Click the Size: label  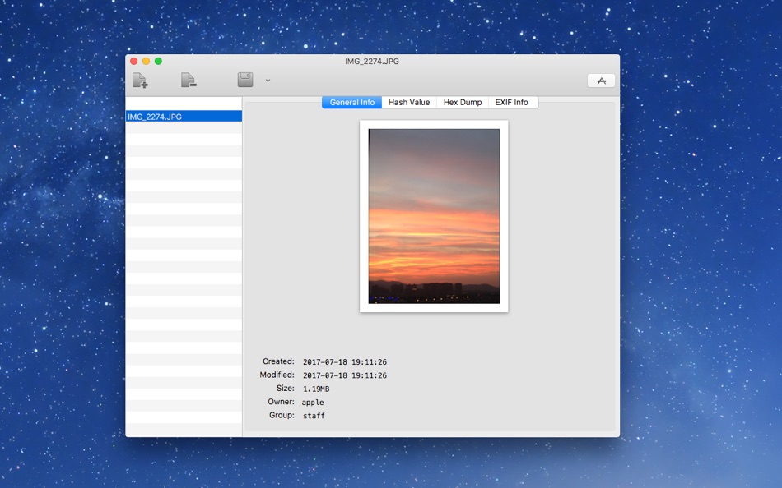pos(286,389)
